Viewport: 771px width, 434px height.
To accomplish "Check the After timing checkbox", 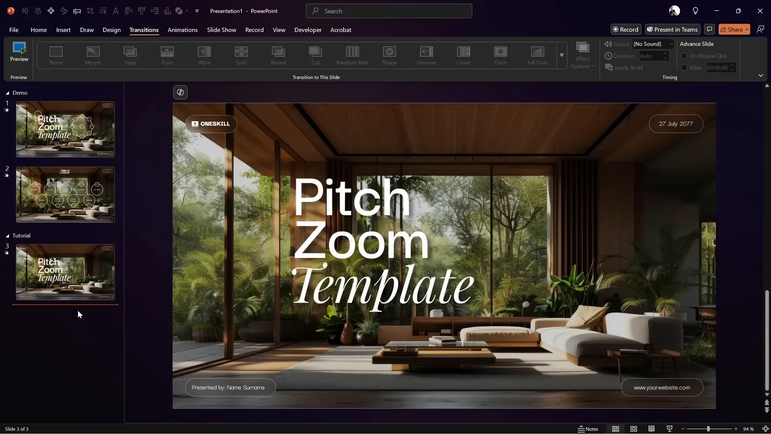I will [x=684, y=68].
